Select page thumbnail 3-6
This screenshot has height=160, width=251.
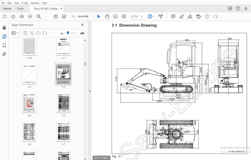click(x=29, y=131)
